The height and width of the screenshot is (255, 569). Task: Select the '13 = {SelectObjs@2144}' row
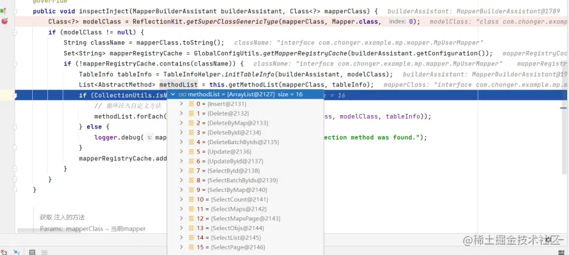click(x=245, y=228)
